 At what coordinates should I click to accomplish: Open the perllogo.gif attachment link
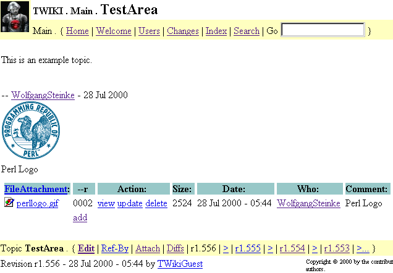[x=38, y=203]
